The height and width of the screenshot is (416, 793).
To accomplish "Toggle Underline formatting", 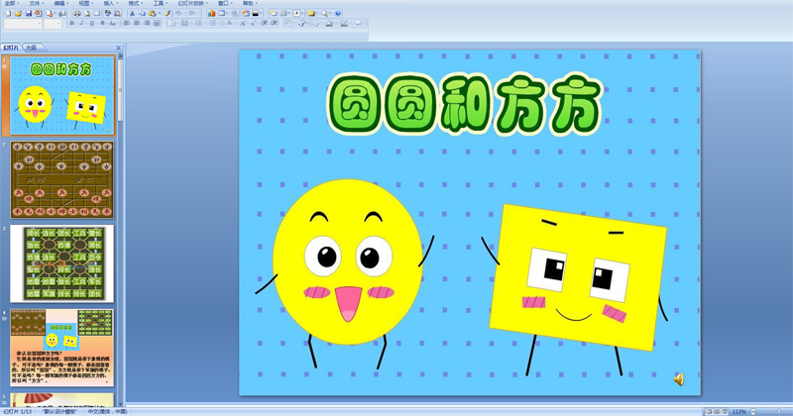I will click(92, 23).
